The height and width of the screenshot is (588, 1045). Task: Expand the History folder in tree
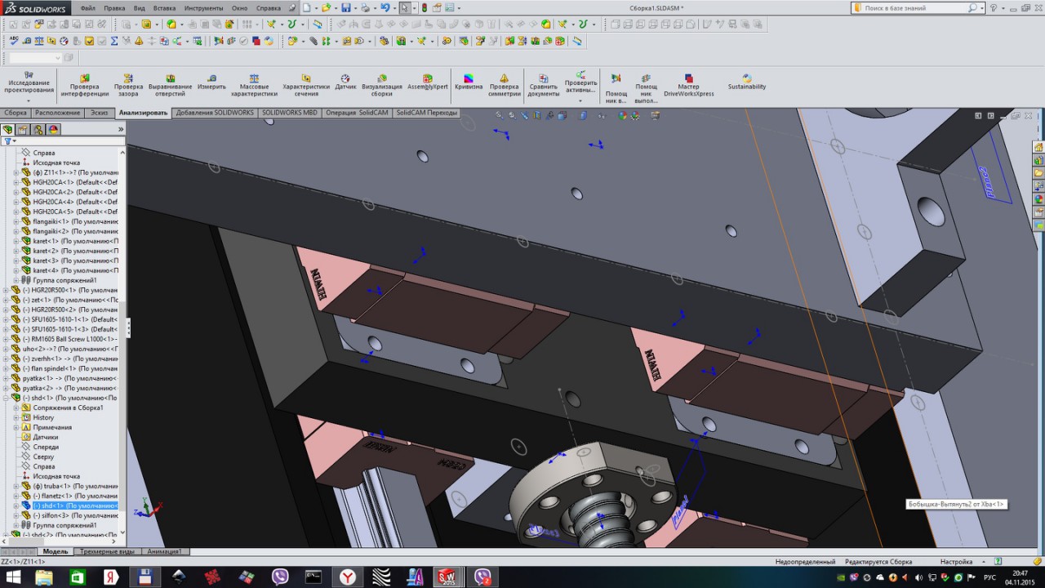pyautogui.click(x=16, y=417)
